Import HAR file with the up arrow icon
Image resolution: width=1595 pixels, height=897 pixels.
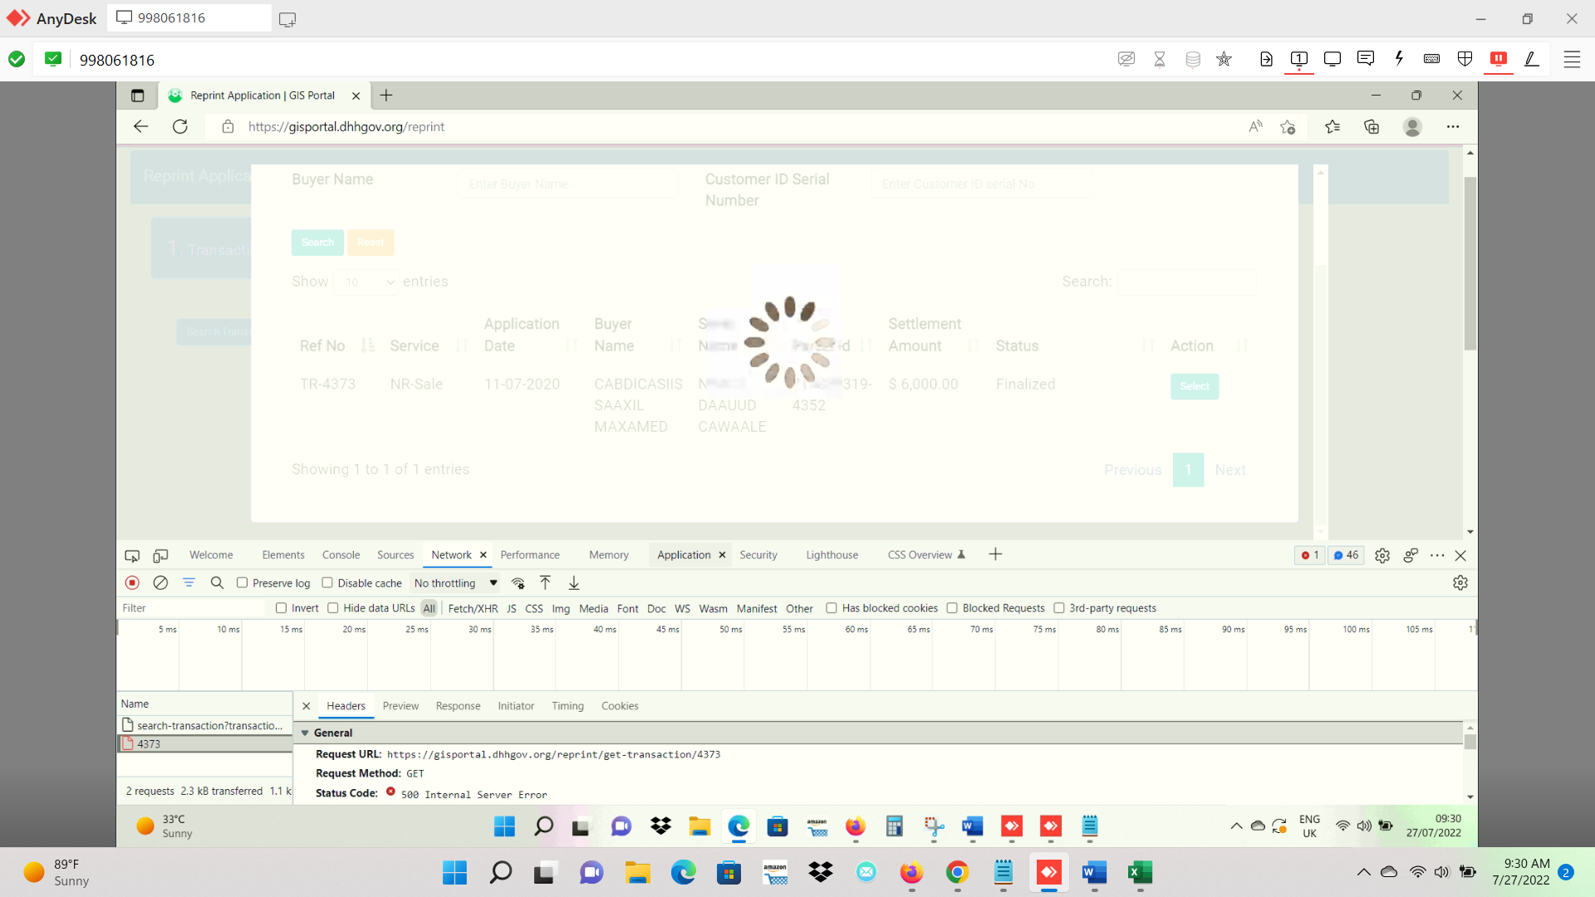pyautogui.click(x=545, y=583)
